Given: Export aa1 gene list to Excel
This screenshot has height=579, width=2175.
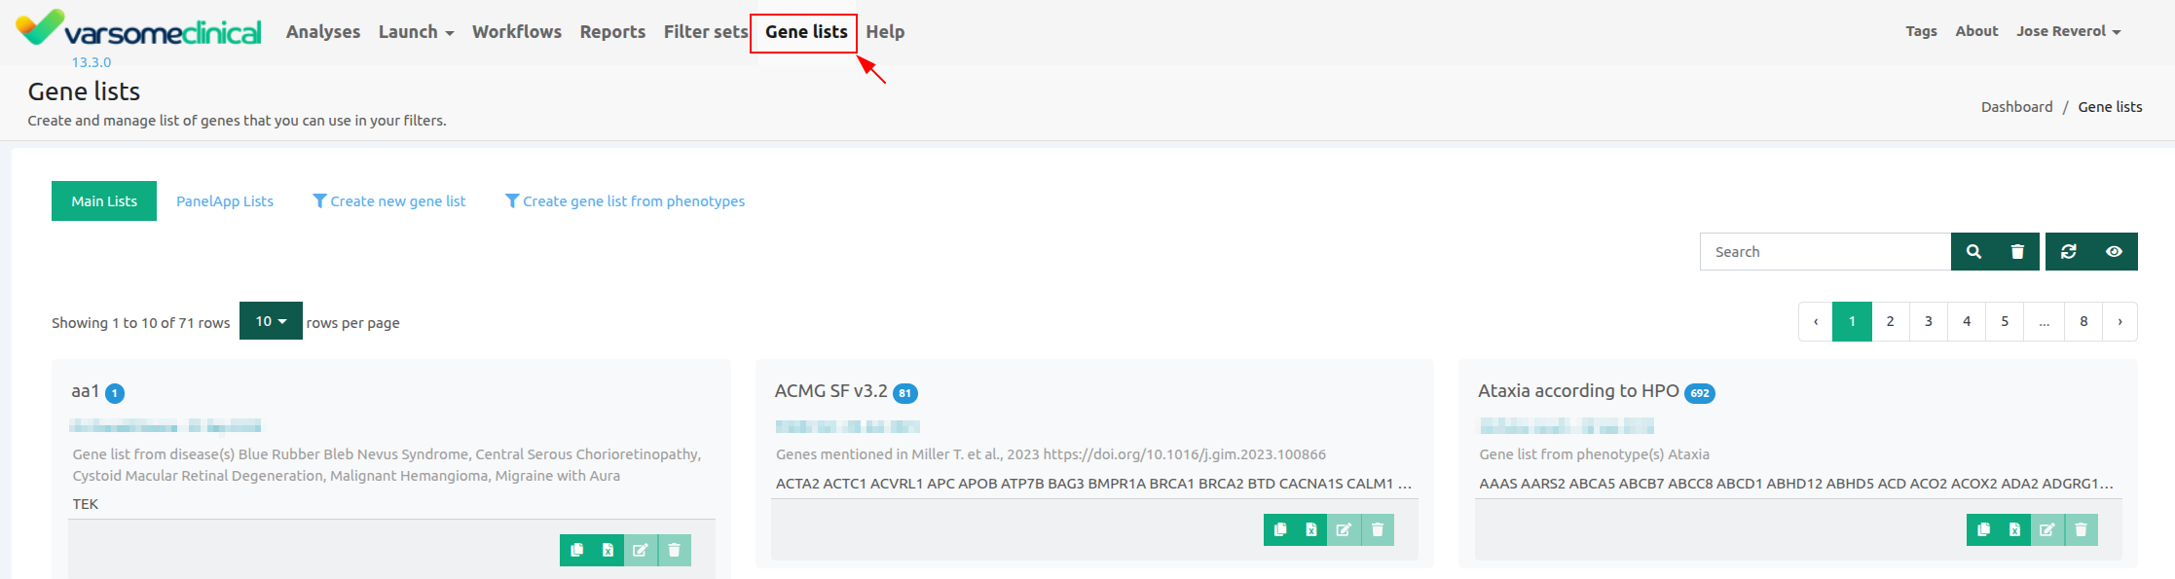Looking at the screenshot, I should pos(608,550).
